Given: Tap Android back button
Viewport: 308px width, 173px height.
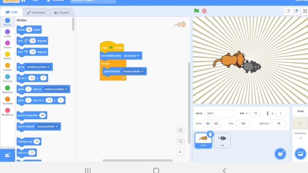Looking at the screenshot, I should [x=224, y=170].
